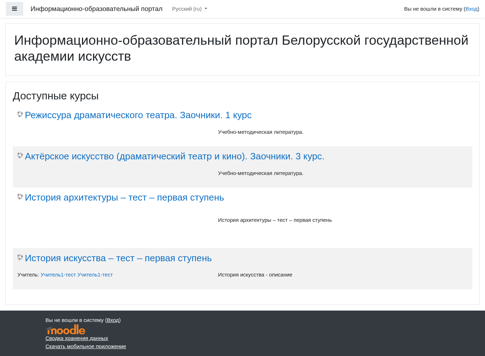Click course icon beside История архитектуры
Screen dimensions: 485x356
pos(20,197)
